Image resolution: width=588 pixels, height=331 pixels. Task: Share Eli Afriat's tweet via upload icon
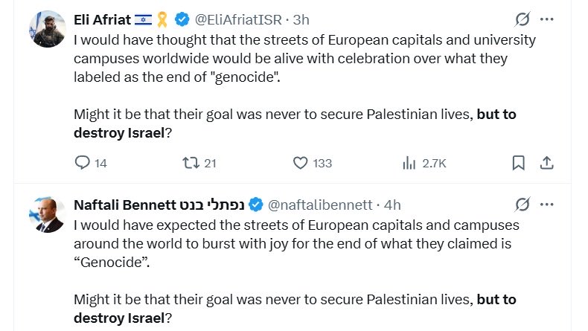click(x=547, y=163)
